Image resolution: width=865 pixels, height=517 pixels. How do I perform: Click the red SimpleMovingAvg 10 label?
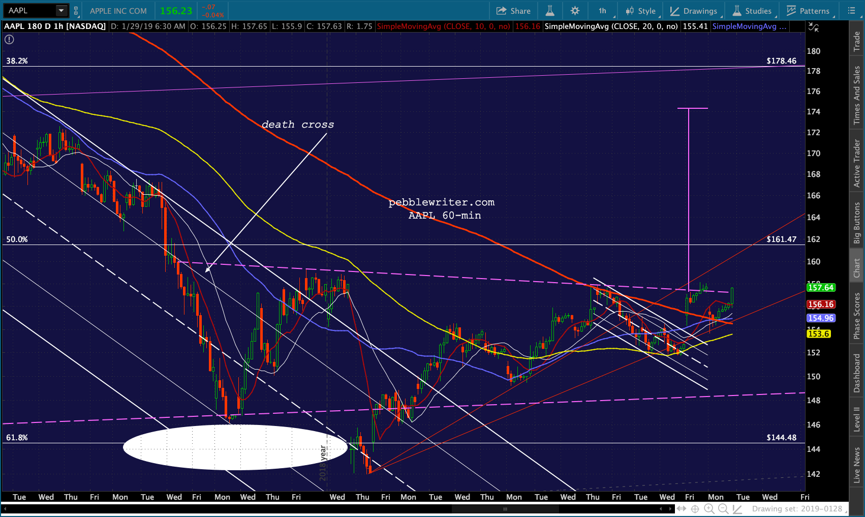point(443,26)
